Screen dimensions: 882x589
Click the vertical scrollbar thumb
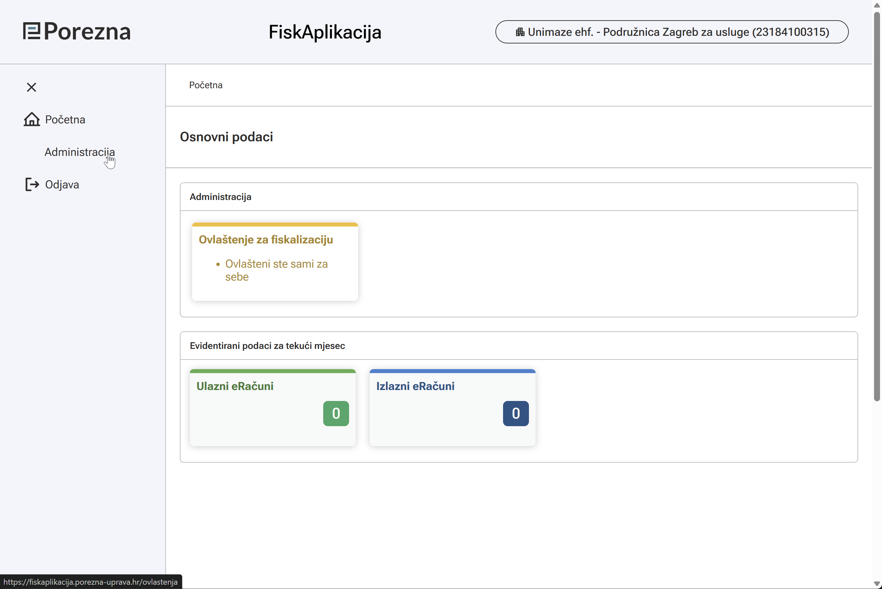(877, 207)
